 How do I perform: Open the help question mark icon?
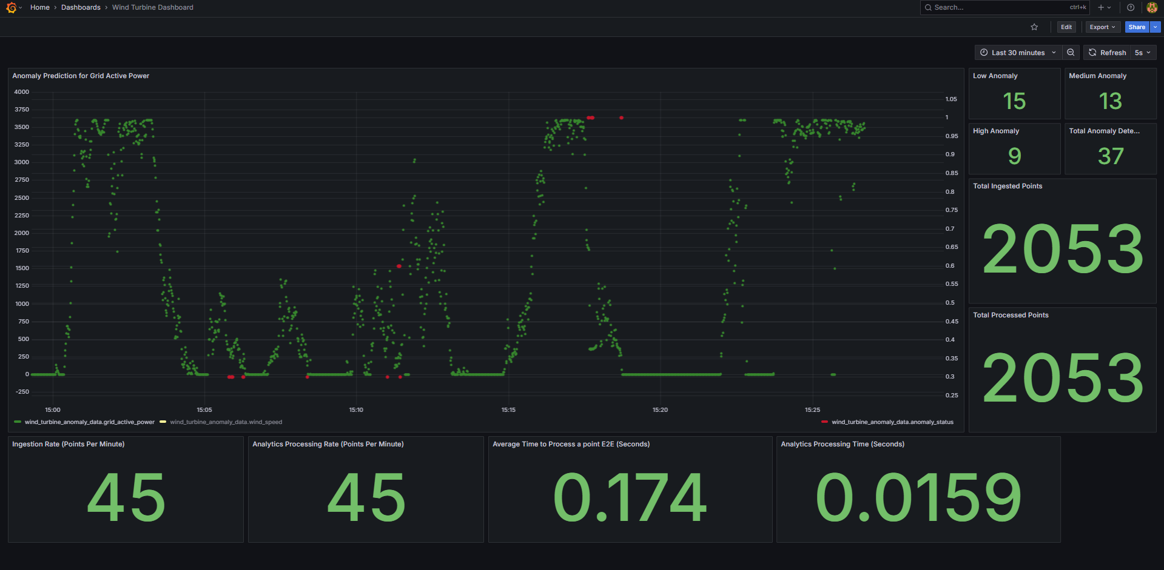coord(1129,7)
